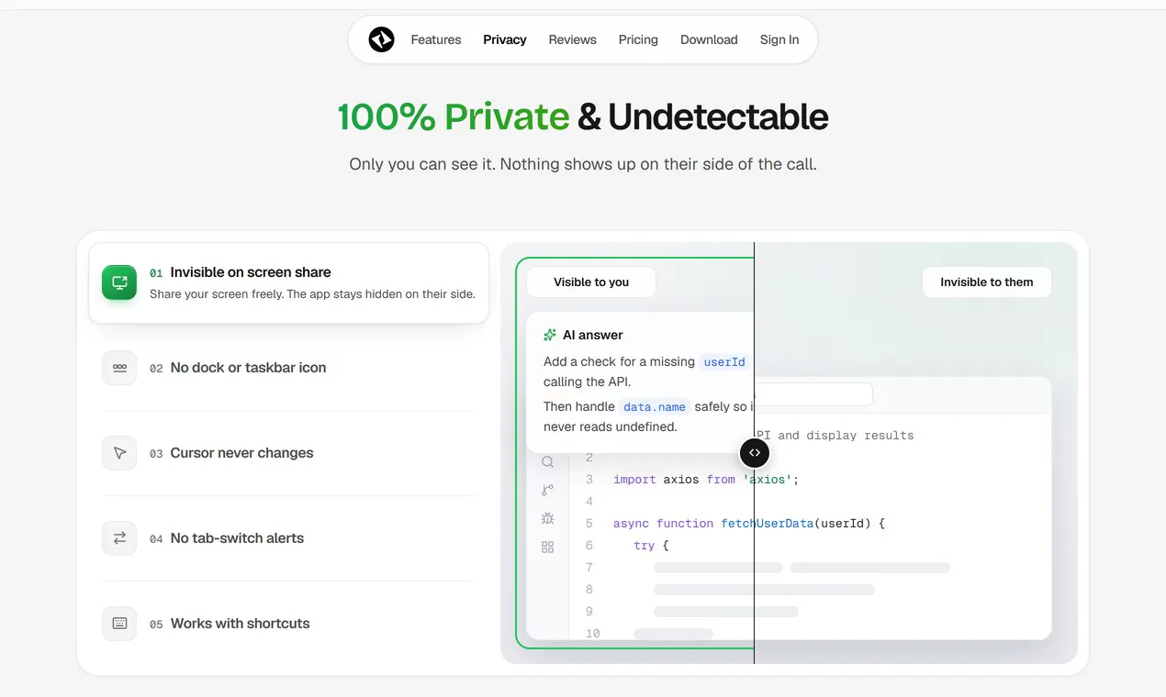Click the Visible to you label

tap(591, 282)
